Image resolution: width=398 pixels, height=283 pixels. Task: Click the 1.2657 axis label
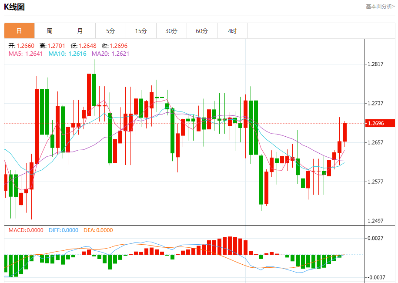tap(376, 142)
